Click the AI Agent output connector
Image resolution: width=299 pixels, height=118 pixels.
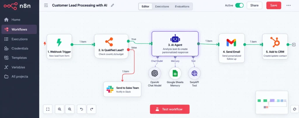point(199,44)
